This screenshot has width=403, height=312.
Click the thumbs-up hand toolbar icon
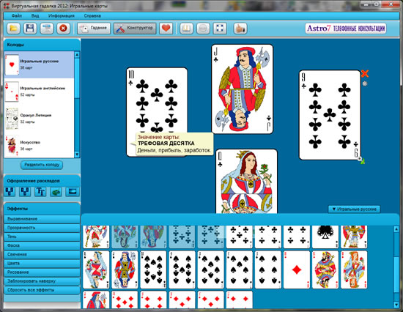(x=240, y=29)
